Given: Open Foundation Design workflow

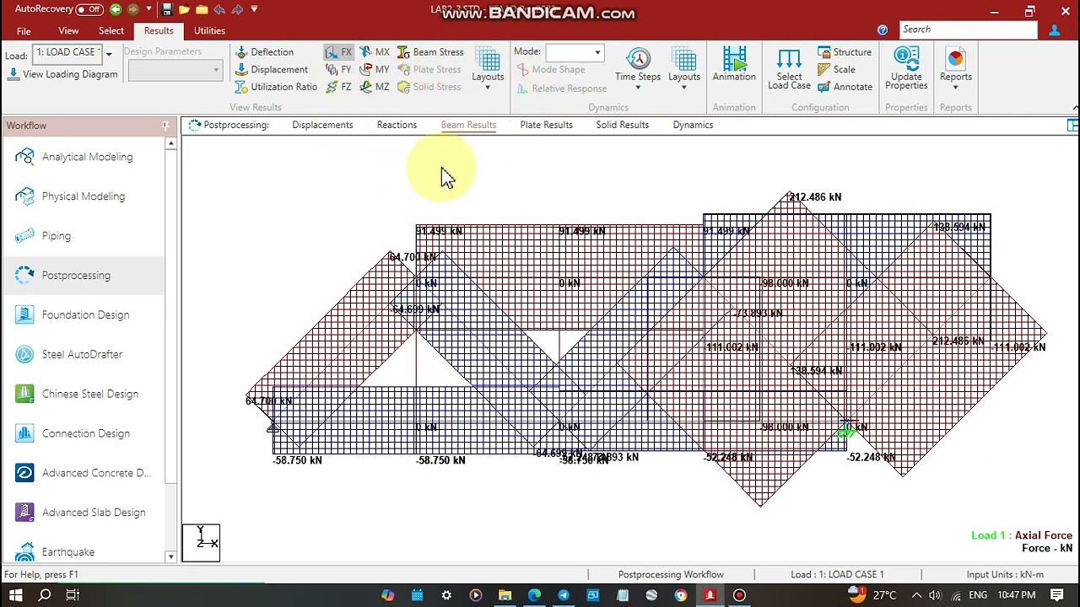Looking at the screenshot, I should pyautogui.click(x=83, y=315).
